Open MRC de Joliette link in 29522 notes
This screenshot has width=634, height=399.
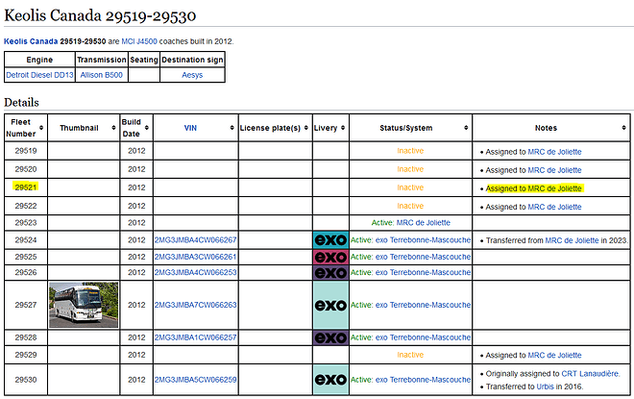pyautogui.click(x=554, y=207)
